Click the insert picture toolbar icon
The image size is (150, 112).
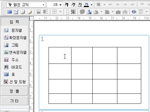click(89, 12)
